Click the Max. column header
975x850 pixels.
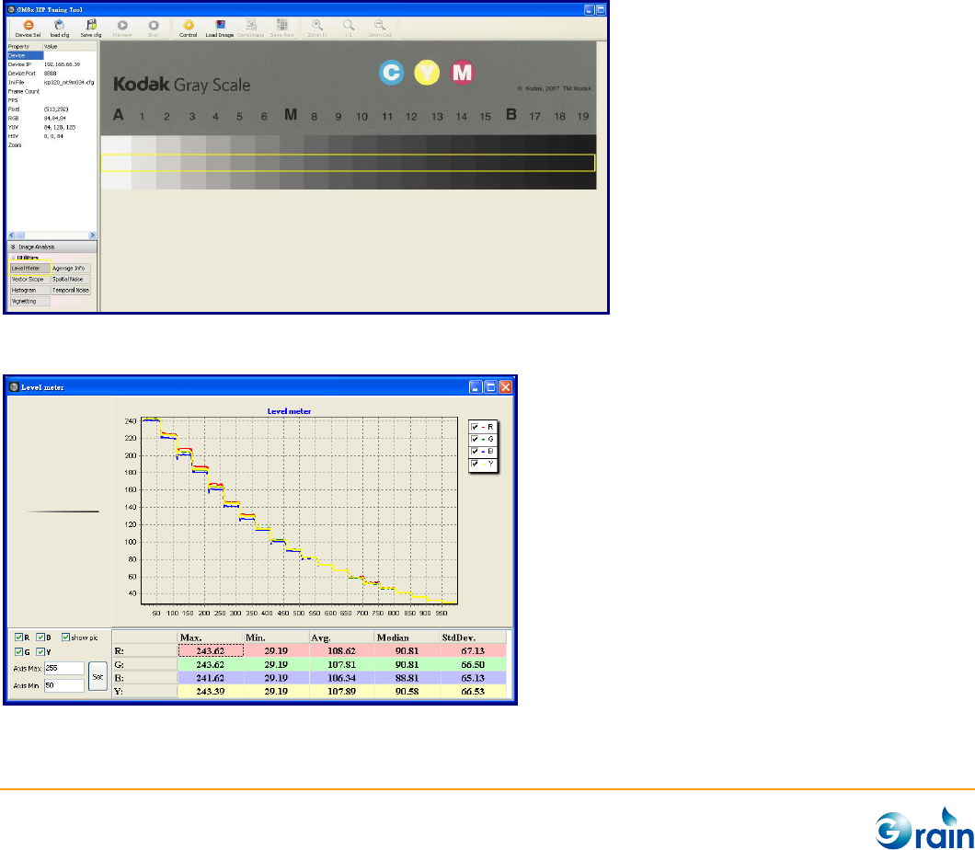pyautogui.click(x=211, y=637)
